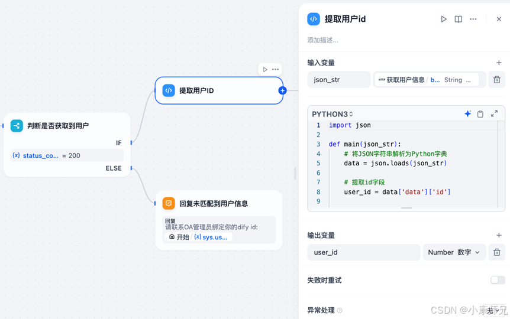Screen dimensions: 510x319
Task: Click ELSE branch label
Action: [114, 168]
